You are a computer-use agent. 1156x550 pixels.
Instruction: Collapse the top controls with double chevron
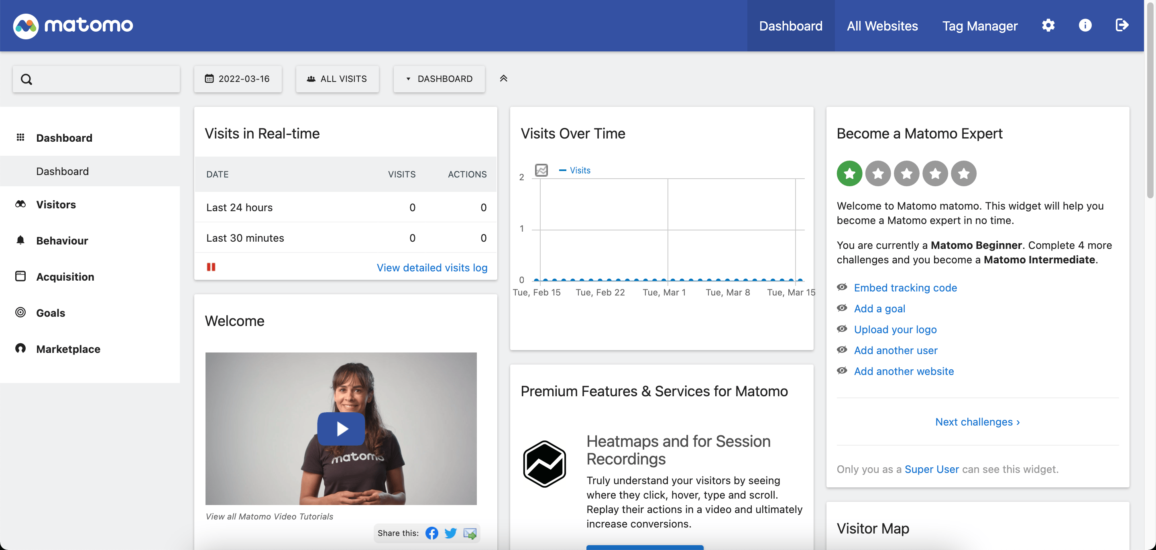point(503,79)
